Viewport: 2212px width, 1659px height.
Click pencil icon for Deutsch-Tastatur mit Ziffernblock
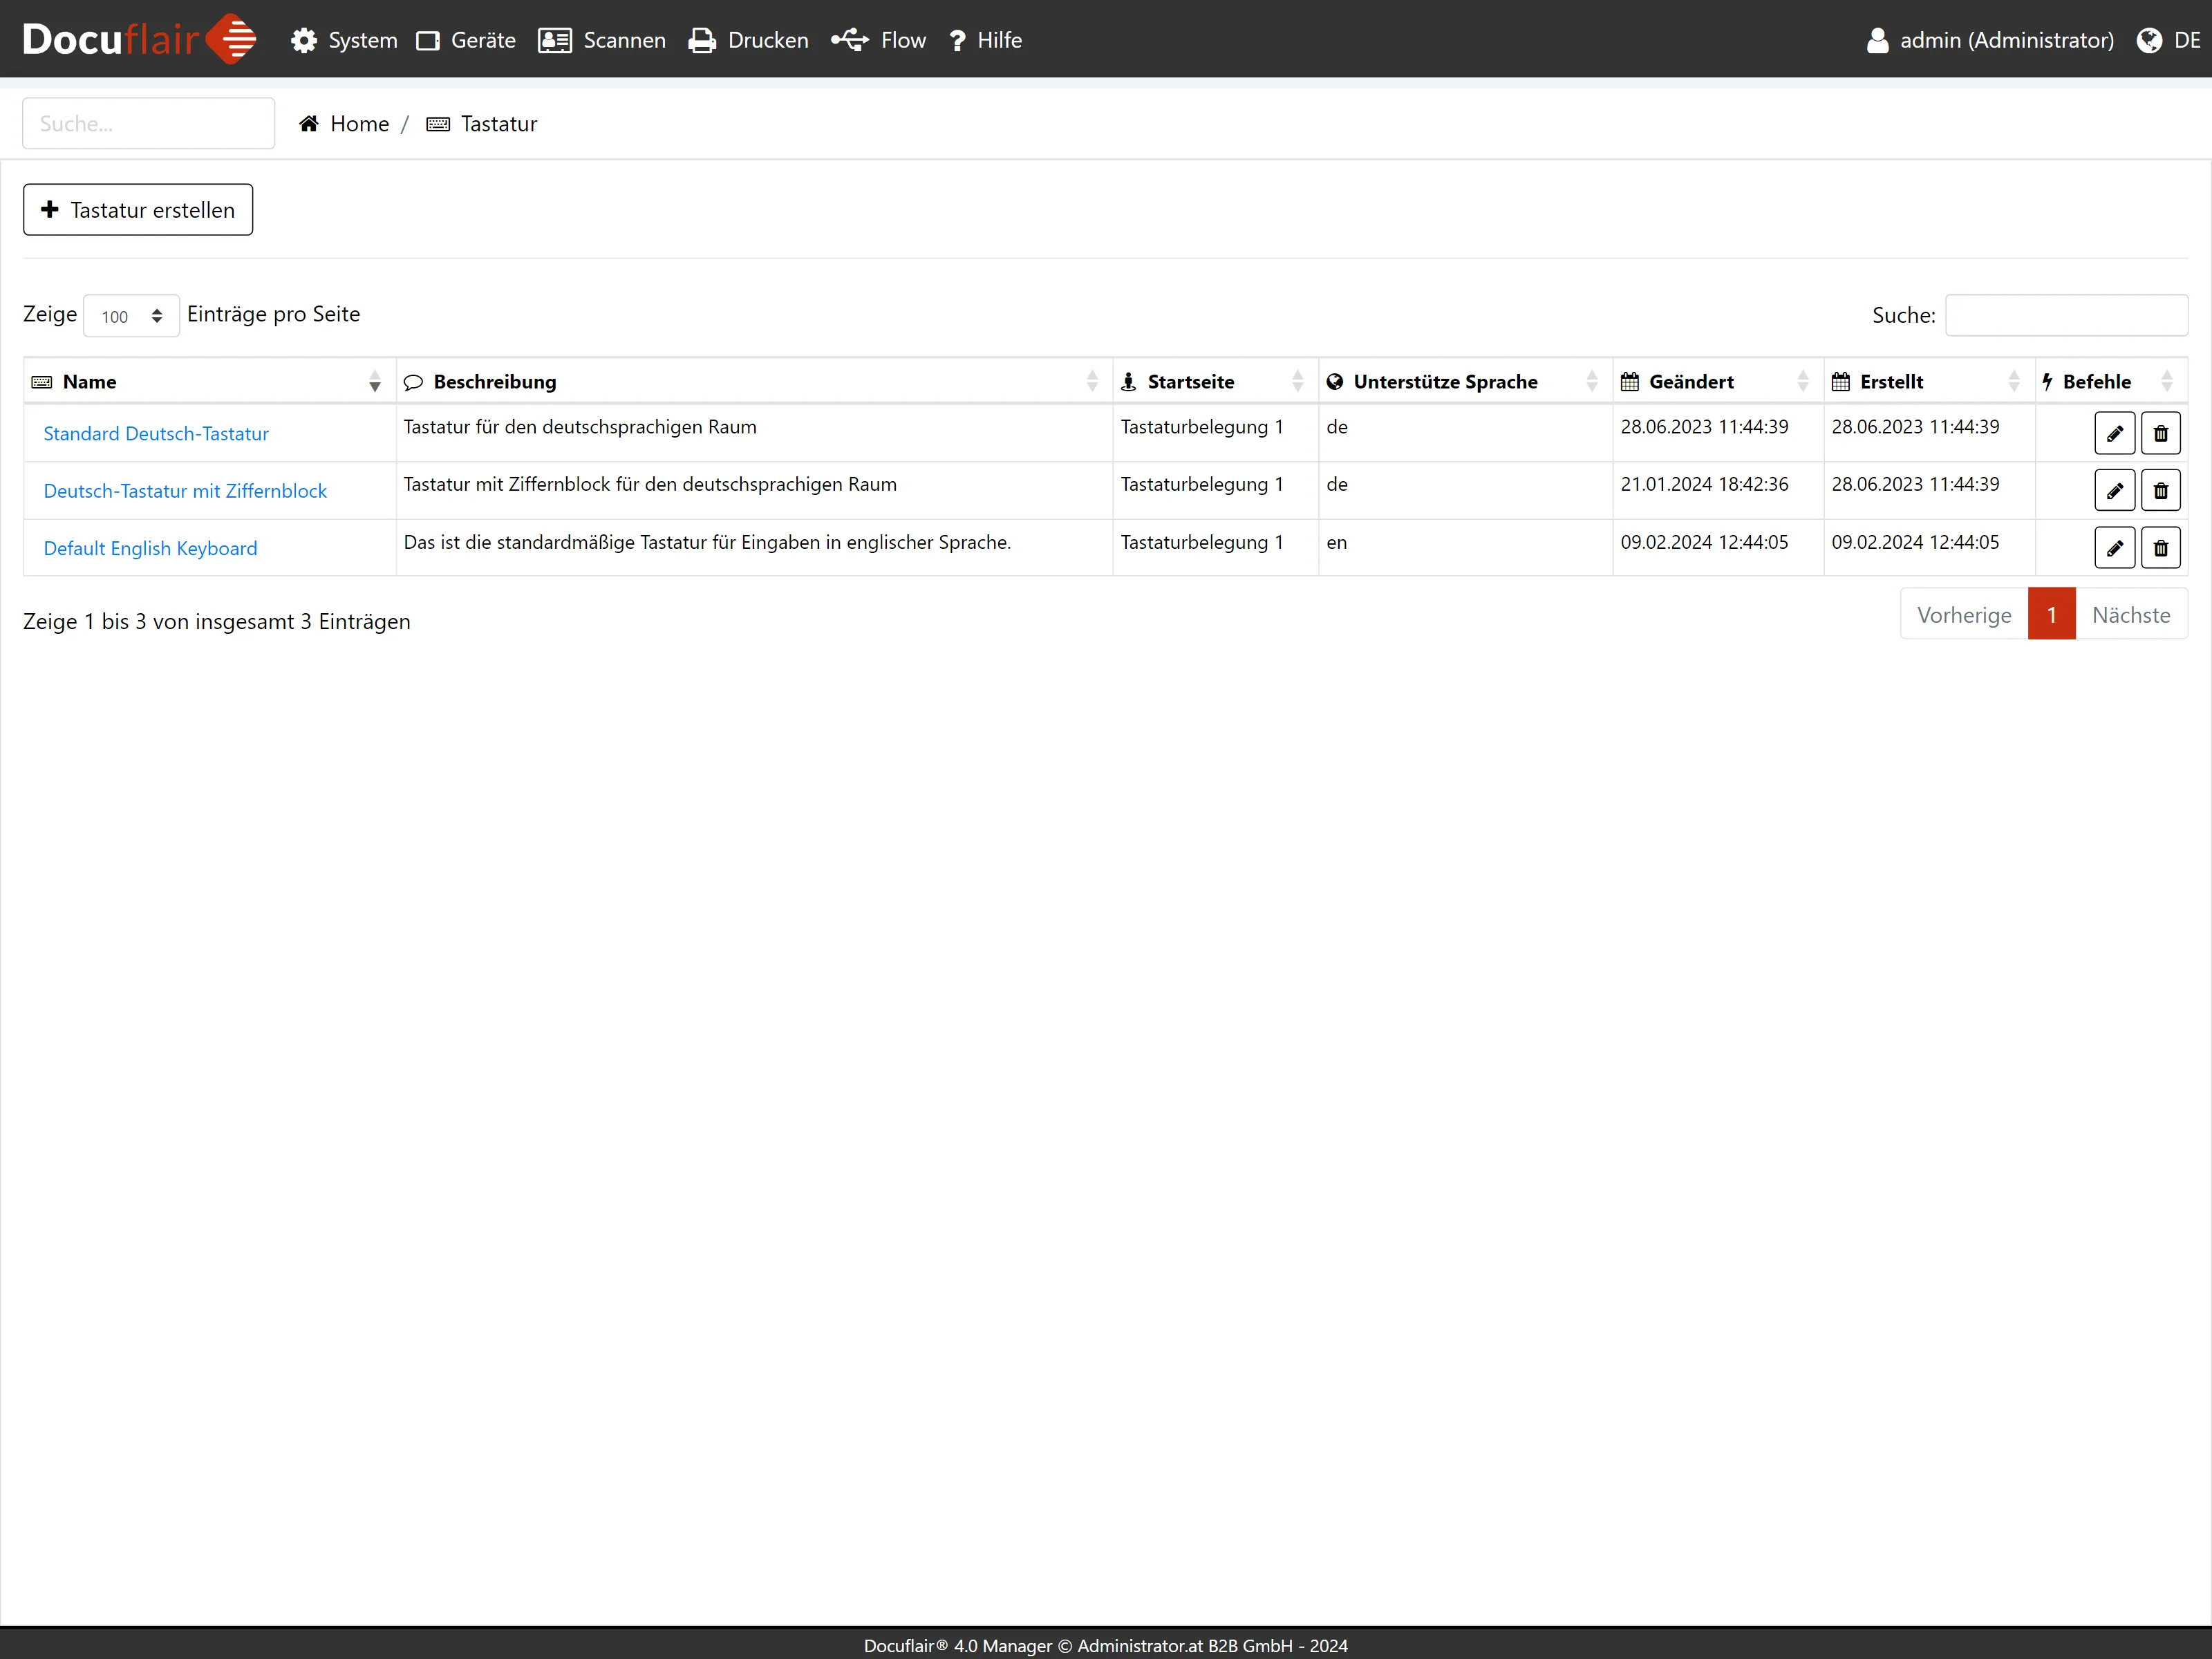coord(2114,491)
